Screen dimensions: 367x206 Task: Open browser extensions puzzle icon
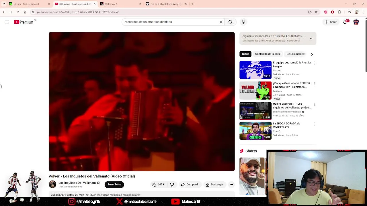point(339,12)
